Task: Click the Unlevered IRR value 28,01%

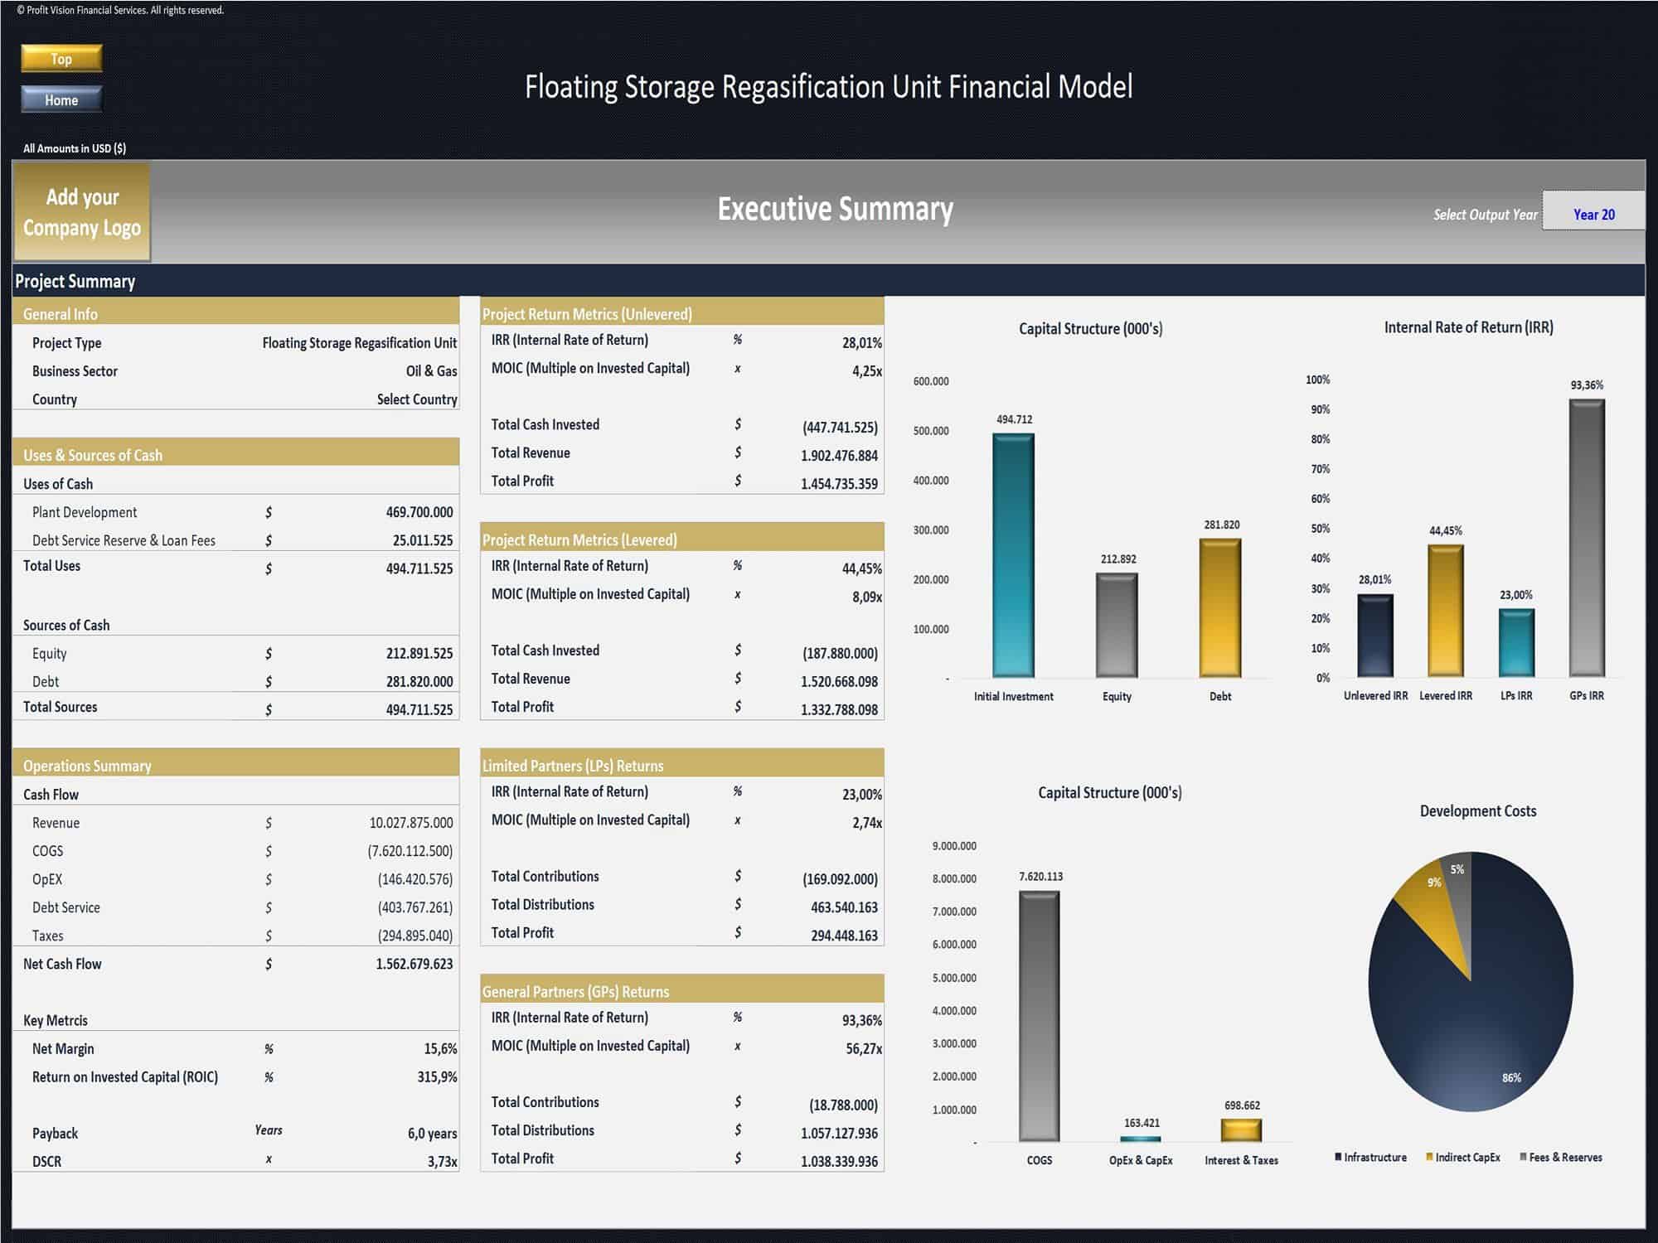Action: [862, 343]
